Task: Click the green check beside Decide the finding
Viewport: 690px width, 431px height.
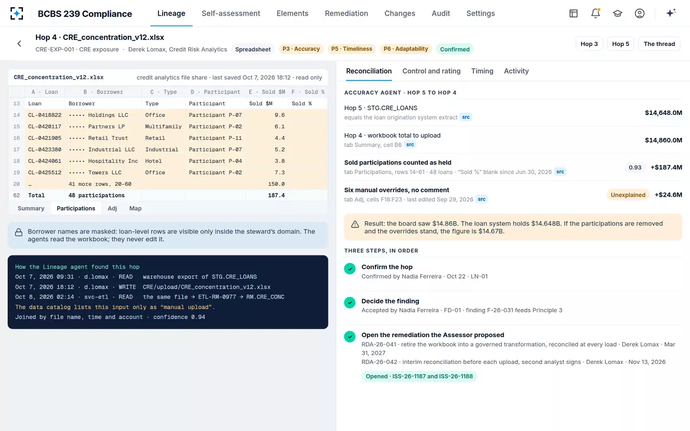Action: pyautogui.click(x=350, y=303)
